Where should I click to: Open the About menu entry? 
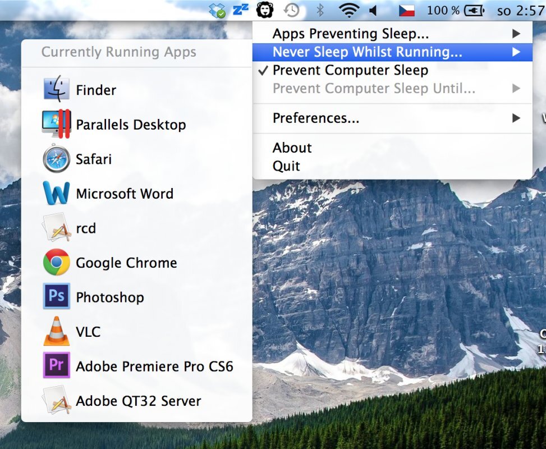pos(292,148)
